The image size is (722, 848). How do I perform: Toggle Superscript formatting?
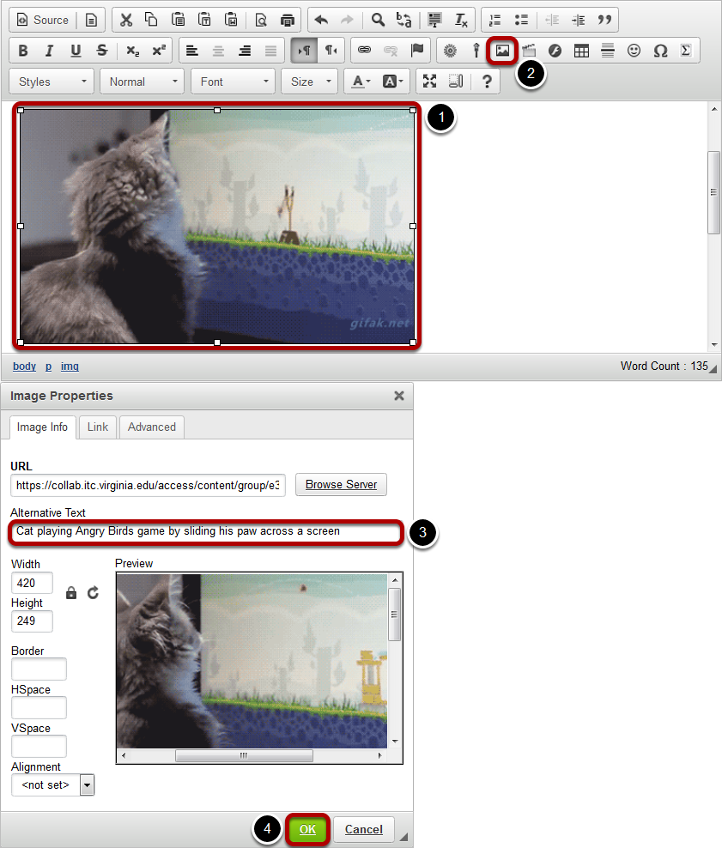(x=159, y=51)
